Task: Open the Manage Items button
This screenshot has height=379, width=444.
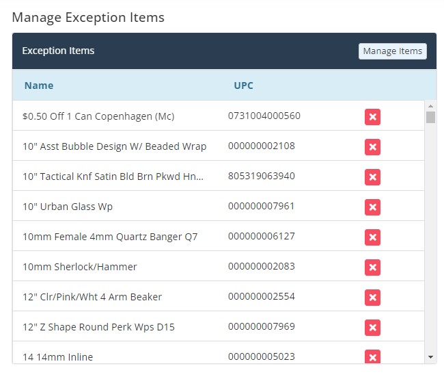Action: [393, 51]
